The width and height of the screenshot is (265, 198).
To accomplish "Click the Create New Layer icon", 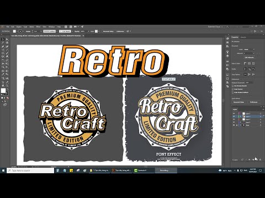I will point(256,160).
